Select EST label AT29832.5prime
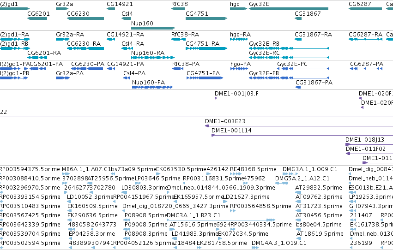This screenshot has height=250, width=393. click(x=318, y=188)
